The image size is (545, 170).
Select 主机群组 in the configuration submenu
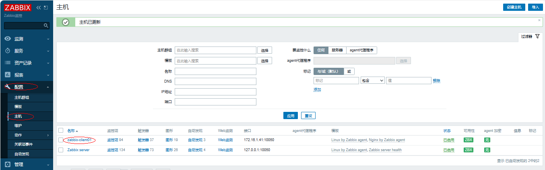22,97
